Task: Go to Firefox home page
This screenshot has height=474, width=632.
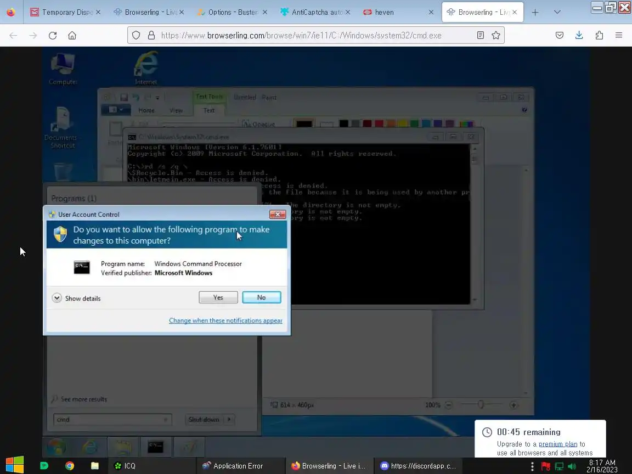Action: point(72,36)
